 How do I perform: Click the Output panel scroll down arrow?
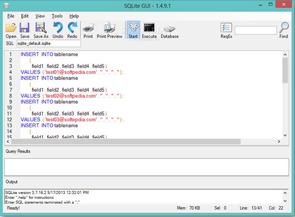[x=285, y=201]
